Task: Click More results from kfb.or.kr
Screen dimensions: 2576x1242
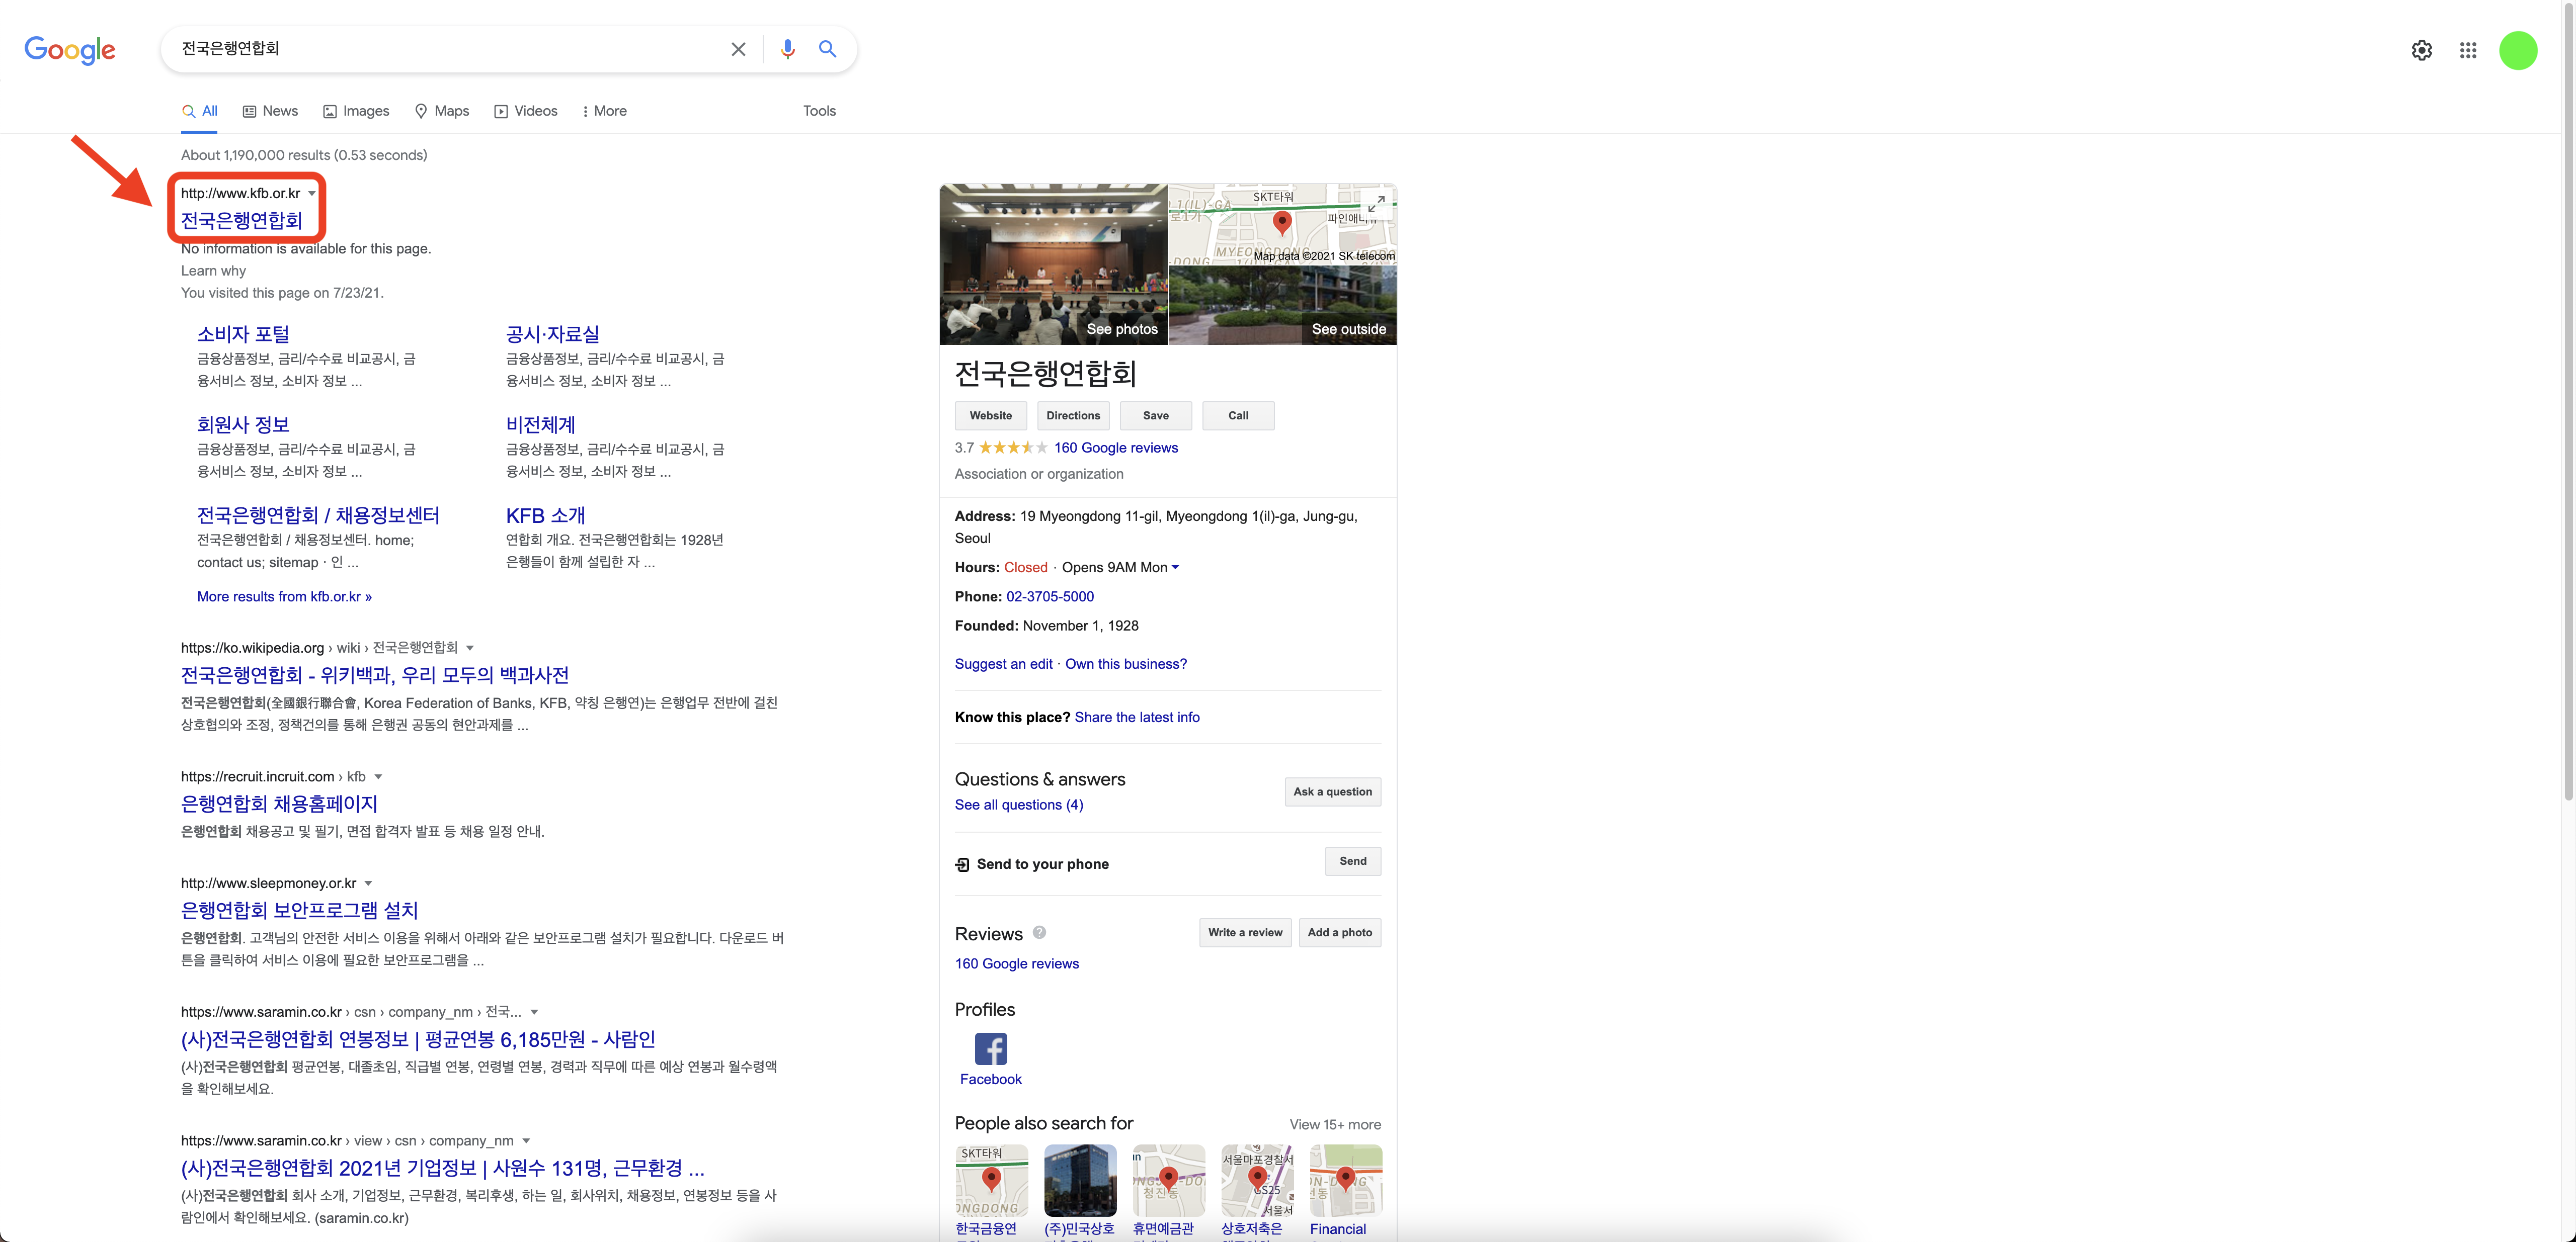Action: point(284,596)
